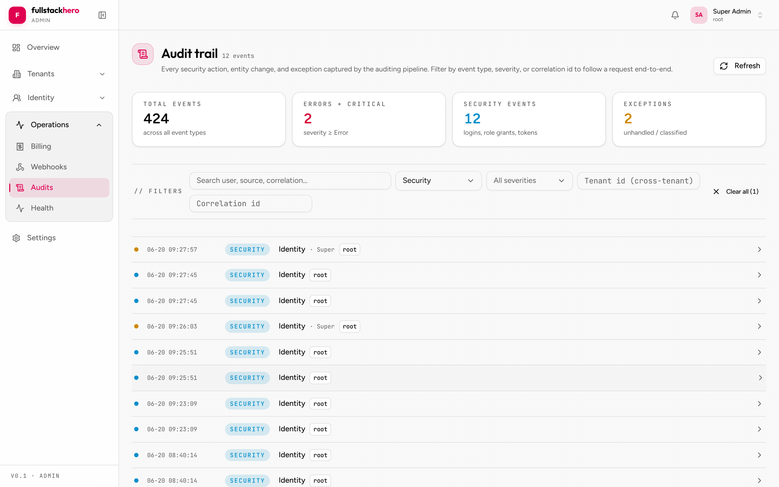Image resolution: width=779 pixels, height=487 pixels.
Task: Click the Refresh circular arrows icon
Action: (724, 66)
